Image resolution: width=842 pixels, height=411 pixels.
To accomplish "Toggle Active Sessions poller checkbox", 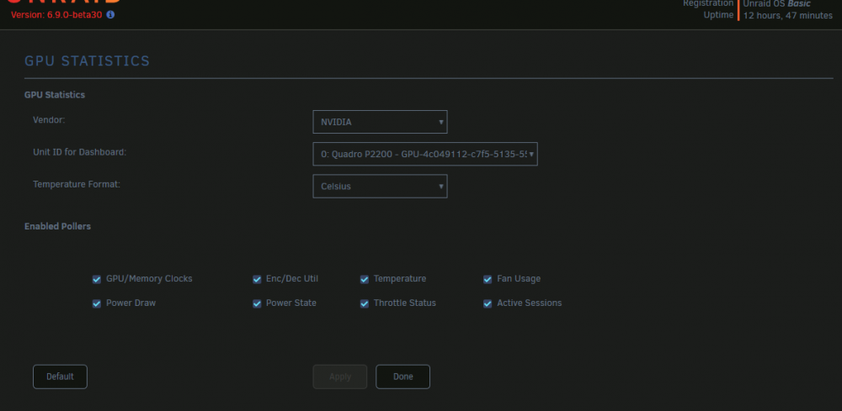I will click(488, 303).
